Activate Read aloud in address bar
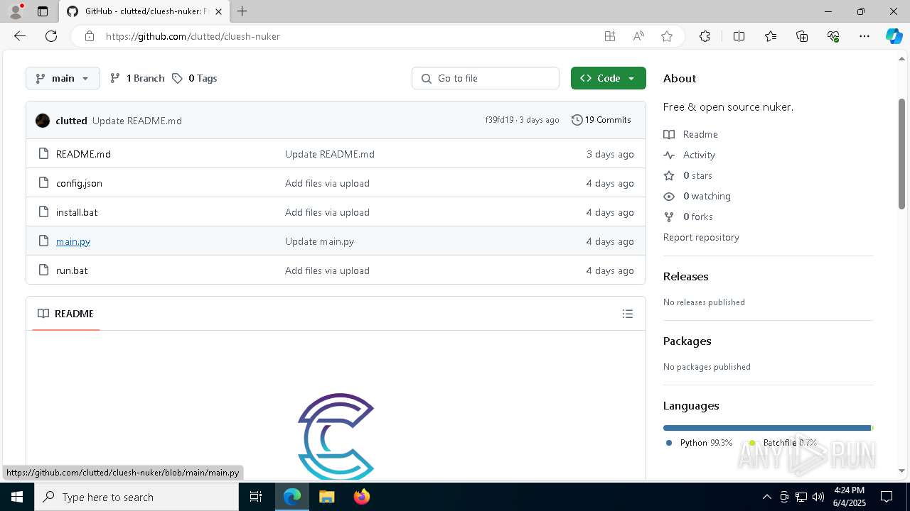This screenshot has height=511, width=910. pyautogui.click(x=638, y=36)
